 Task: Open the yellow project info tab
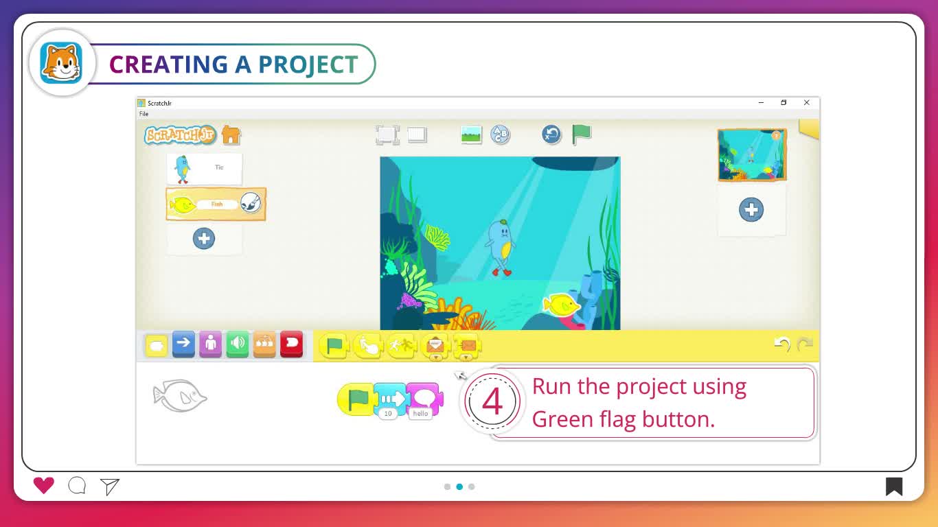[x=809, y=129]
